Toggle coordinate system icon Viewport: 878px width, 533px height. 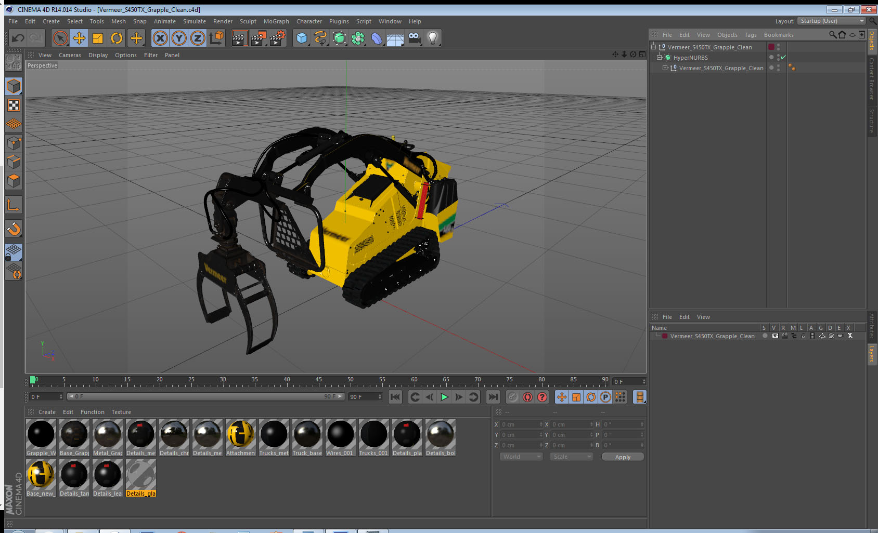pos(216,38)
